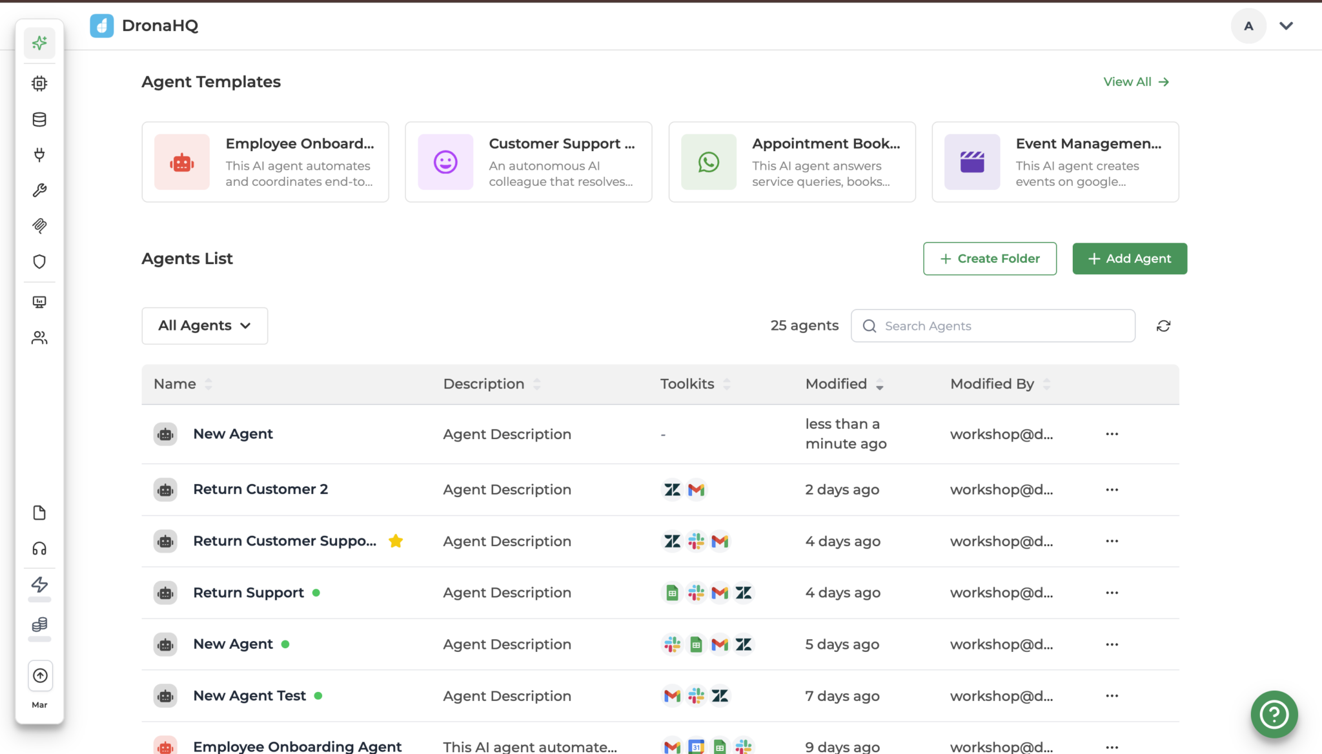Select the Employee Onboarding template card
Screen dimensions: 1322x754
pyautogui.click(x=265, y=162)
